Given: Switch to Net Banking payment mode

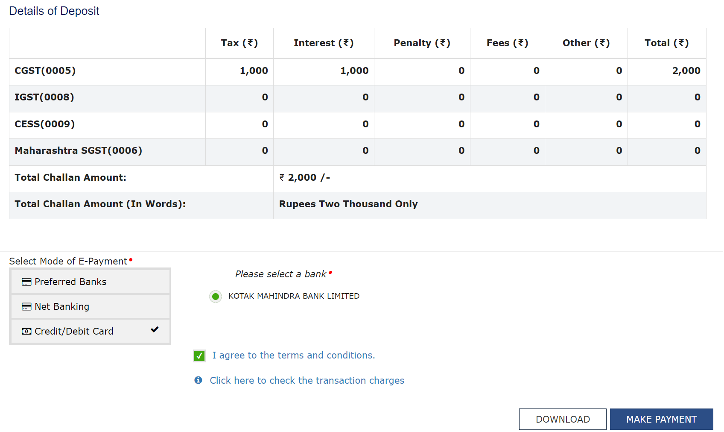Looking at the screenshot, I should pyautogui.click(x=62, y=307).
